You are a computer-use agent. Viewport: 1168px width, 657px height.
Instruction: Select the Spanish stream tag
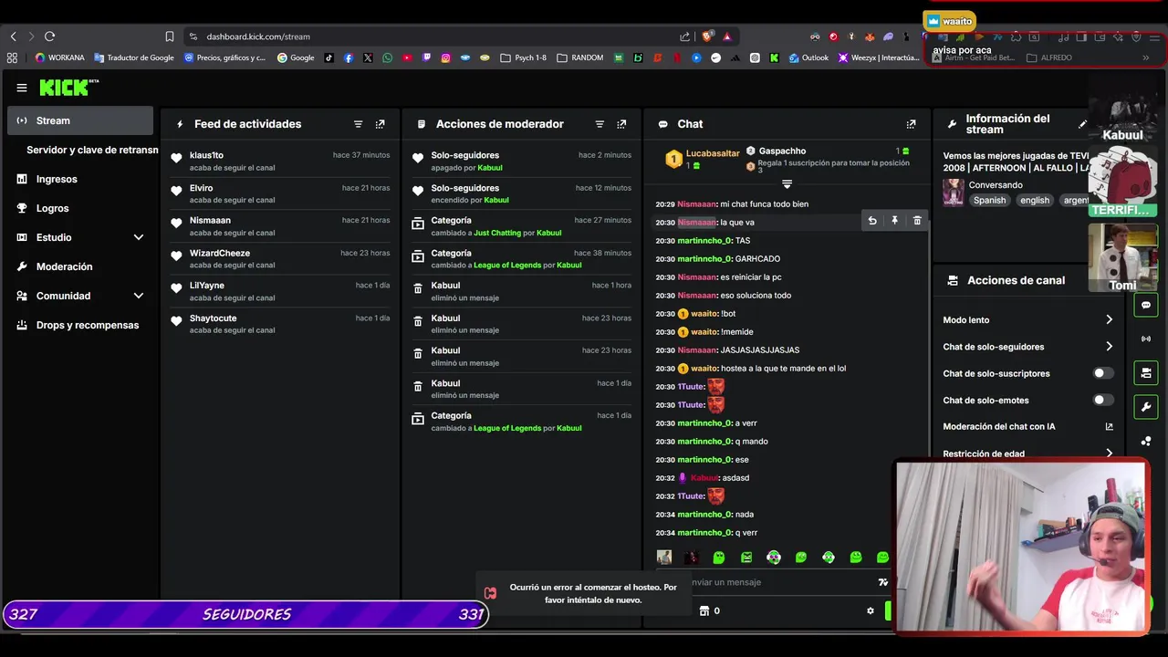click(989, 200)
